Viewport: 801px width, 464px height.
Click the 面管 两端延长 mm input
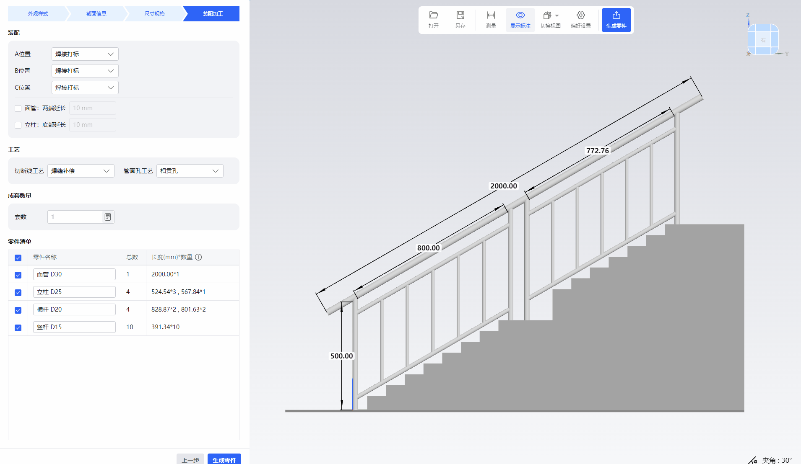pyautogui.click(x=93, y=108)
